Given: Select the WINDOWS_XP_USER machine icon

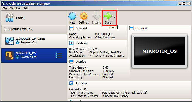Looking at the screenshot, I should tap(9, 41).
